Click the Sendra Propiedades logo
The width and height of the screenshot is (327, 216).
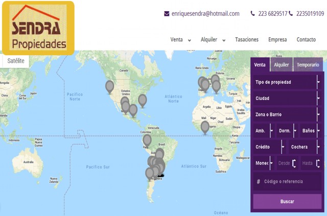click(38, 28)
